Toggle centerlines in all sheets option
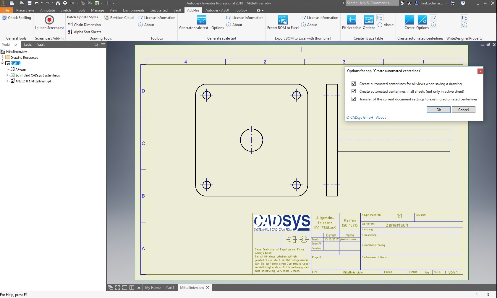 pos(354,91)
